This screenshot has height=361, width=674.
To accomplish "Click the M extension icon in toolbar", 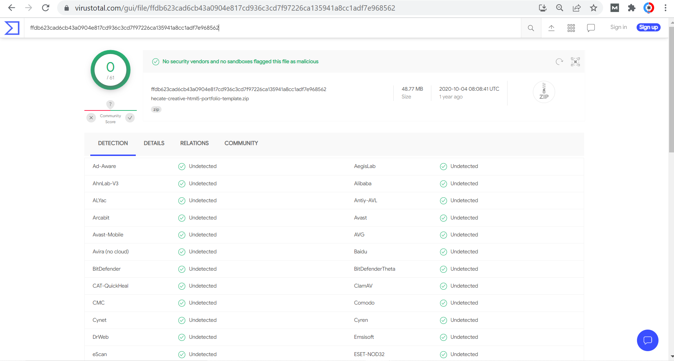I will [x=615, y=8].
